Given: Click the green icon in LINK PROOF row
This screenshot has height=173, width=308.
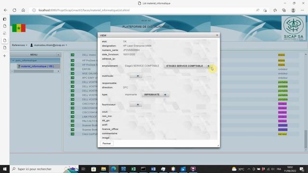Looking at the screenshot, I should 73,116.
